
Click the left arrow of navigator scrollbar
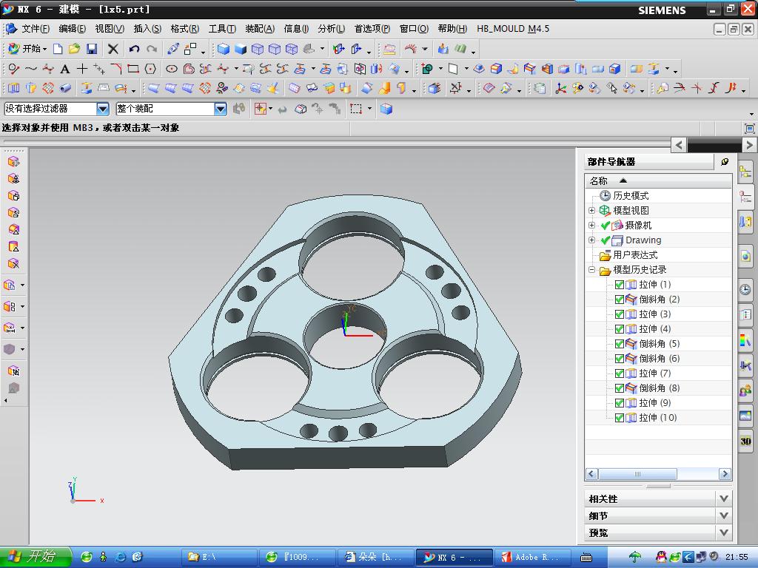click(591, 474)
